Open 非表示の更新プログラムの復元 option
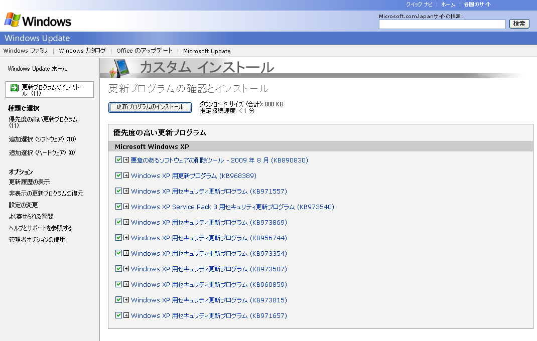The image size is (537, 341). pyautogui.click(x=46, y=194)
